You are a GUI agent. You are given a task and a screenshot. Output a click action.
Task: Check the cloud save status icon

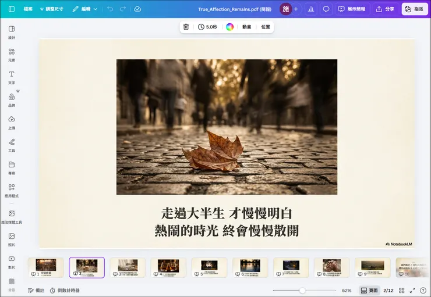coord(137,9)
